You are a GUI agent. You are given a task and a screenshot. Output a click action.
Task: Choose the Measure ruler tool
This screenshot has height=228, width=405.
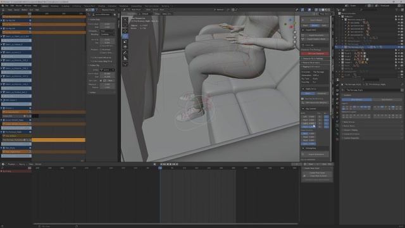(x=125, y=58)
